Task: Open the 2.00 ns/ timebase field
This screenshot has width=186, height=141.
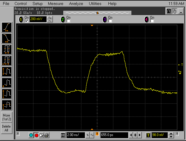Action: 75,135
